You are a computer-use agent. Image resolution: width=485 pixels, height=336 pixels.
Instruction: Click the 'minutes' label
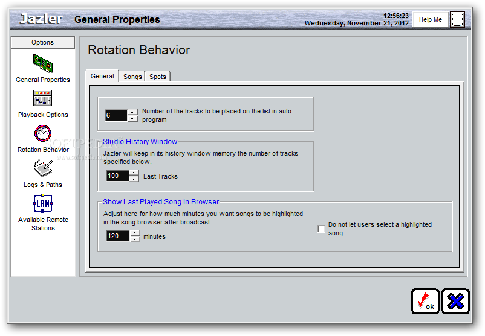(x=154, y=236)
